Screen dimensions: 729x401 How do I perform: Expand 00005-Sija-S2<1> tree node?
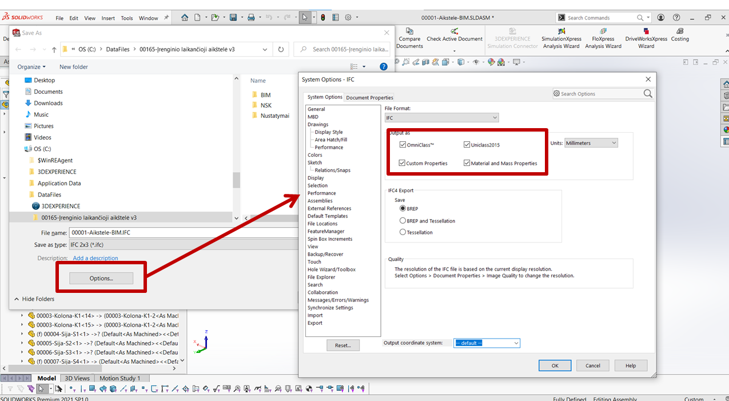(23, 343)
